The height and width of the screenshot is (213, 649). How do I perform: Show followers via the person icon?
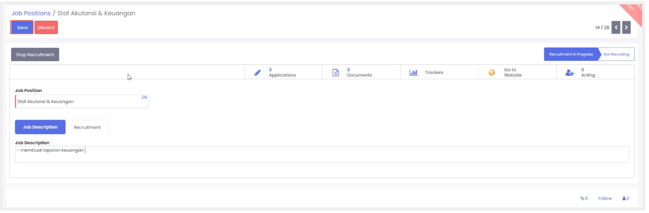tap(626, 198)
